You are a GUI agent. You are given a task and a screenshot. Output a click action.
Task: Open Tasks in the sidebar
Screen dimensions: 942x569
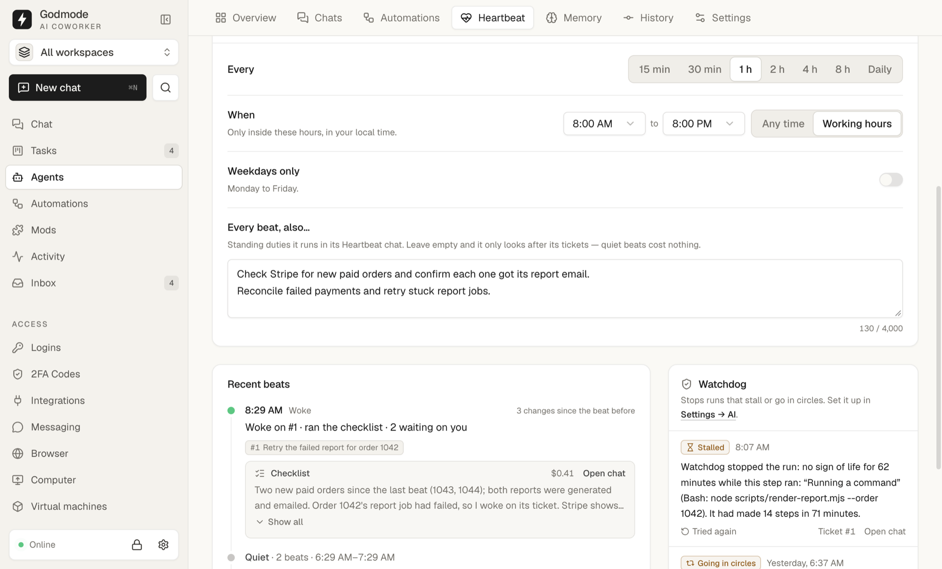[x=94, y=151]
